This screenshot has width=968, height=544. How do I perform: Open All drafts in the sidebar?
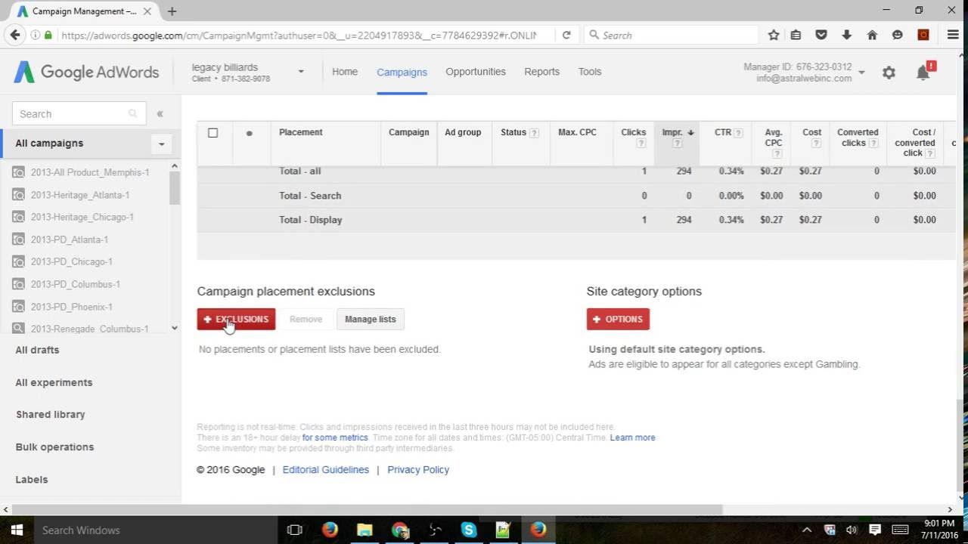(x=37, y=350)
